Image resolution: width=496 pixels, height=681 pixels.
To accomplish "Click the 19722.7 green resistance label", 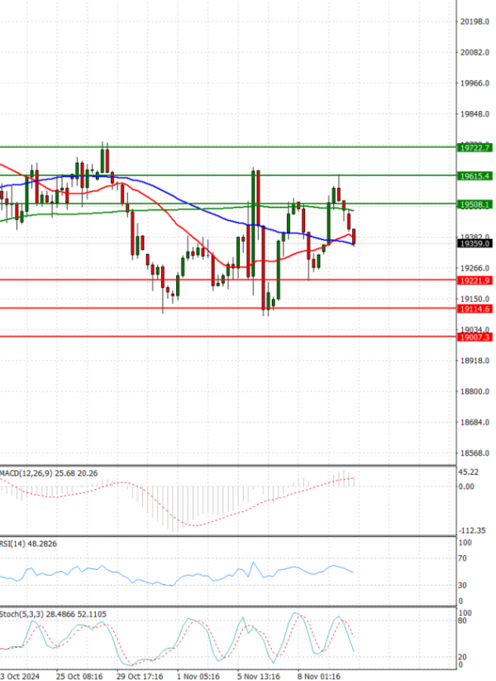I will point(475,148).
